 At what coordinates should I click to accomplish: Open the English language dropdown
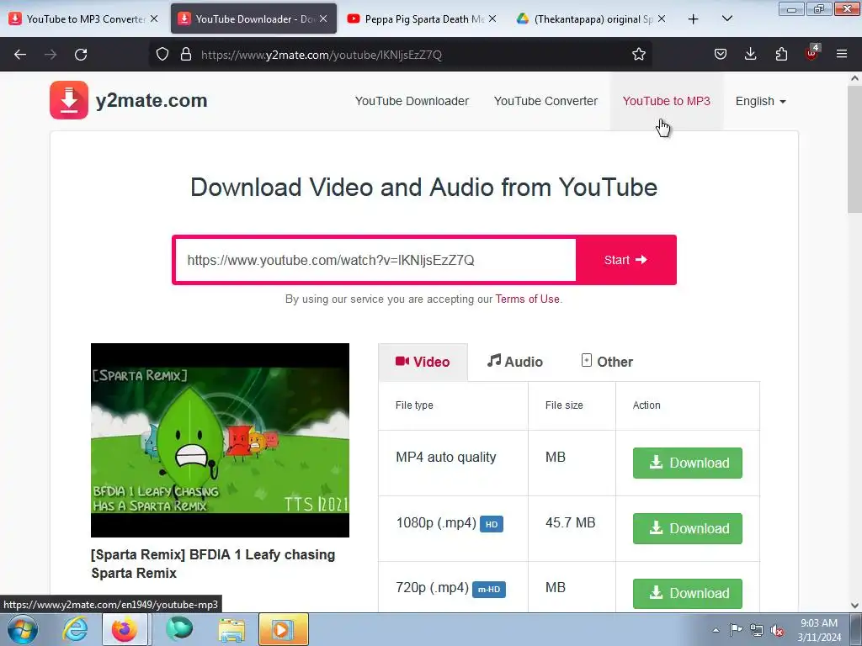click(x=761, y=101)
